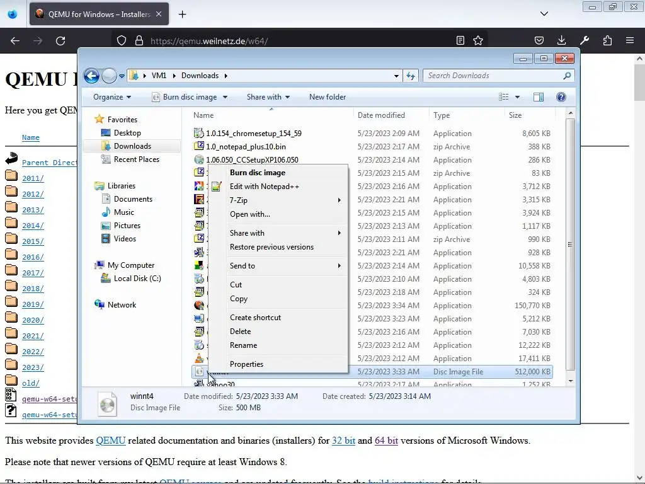Open recent locations dropdown beside nav arrows

tap(122, 76)
